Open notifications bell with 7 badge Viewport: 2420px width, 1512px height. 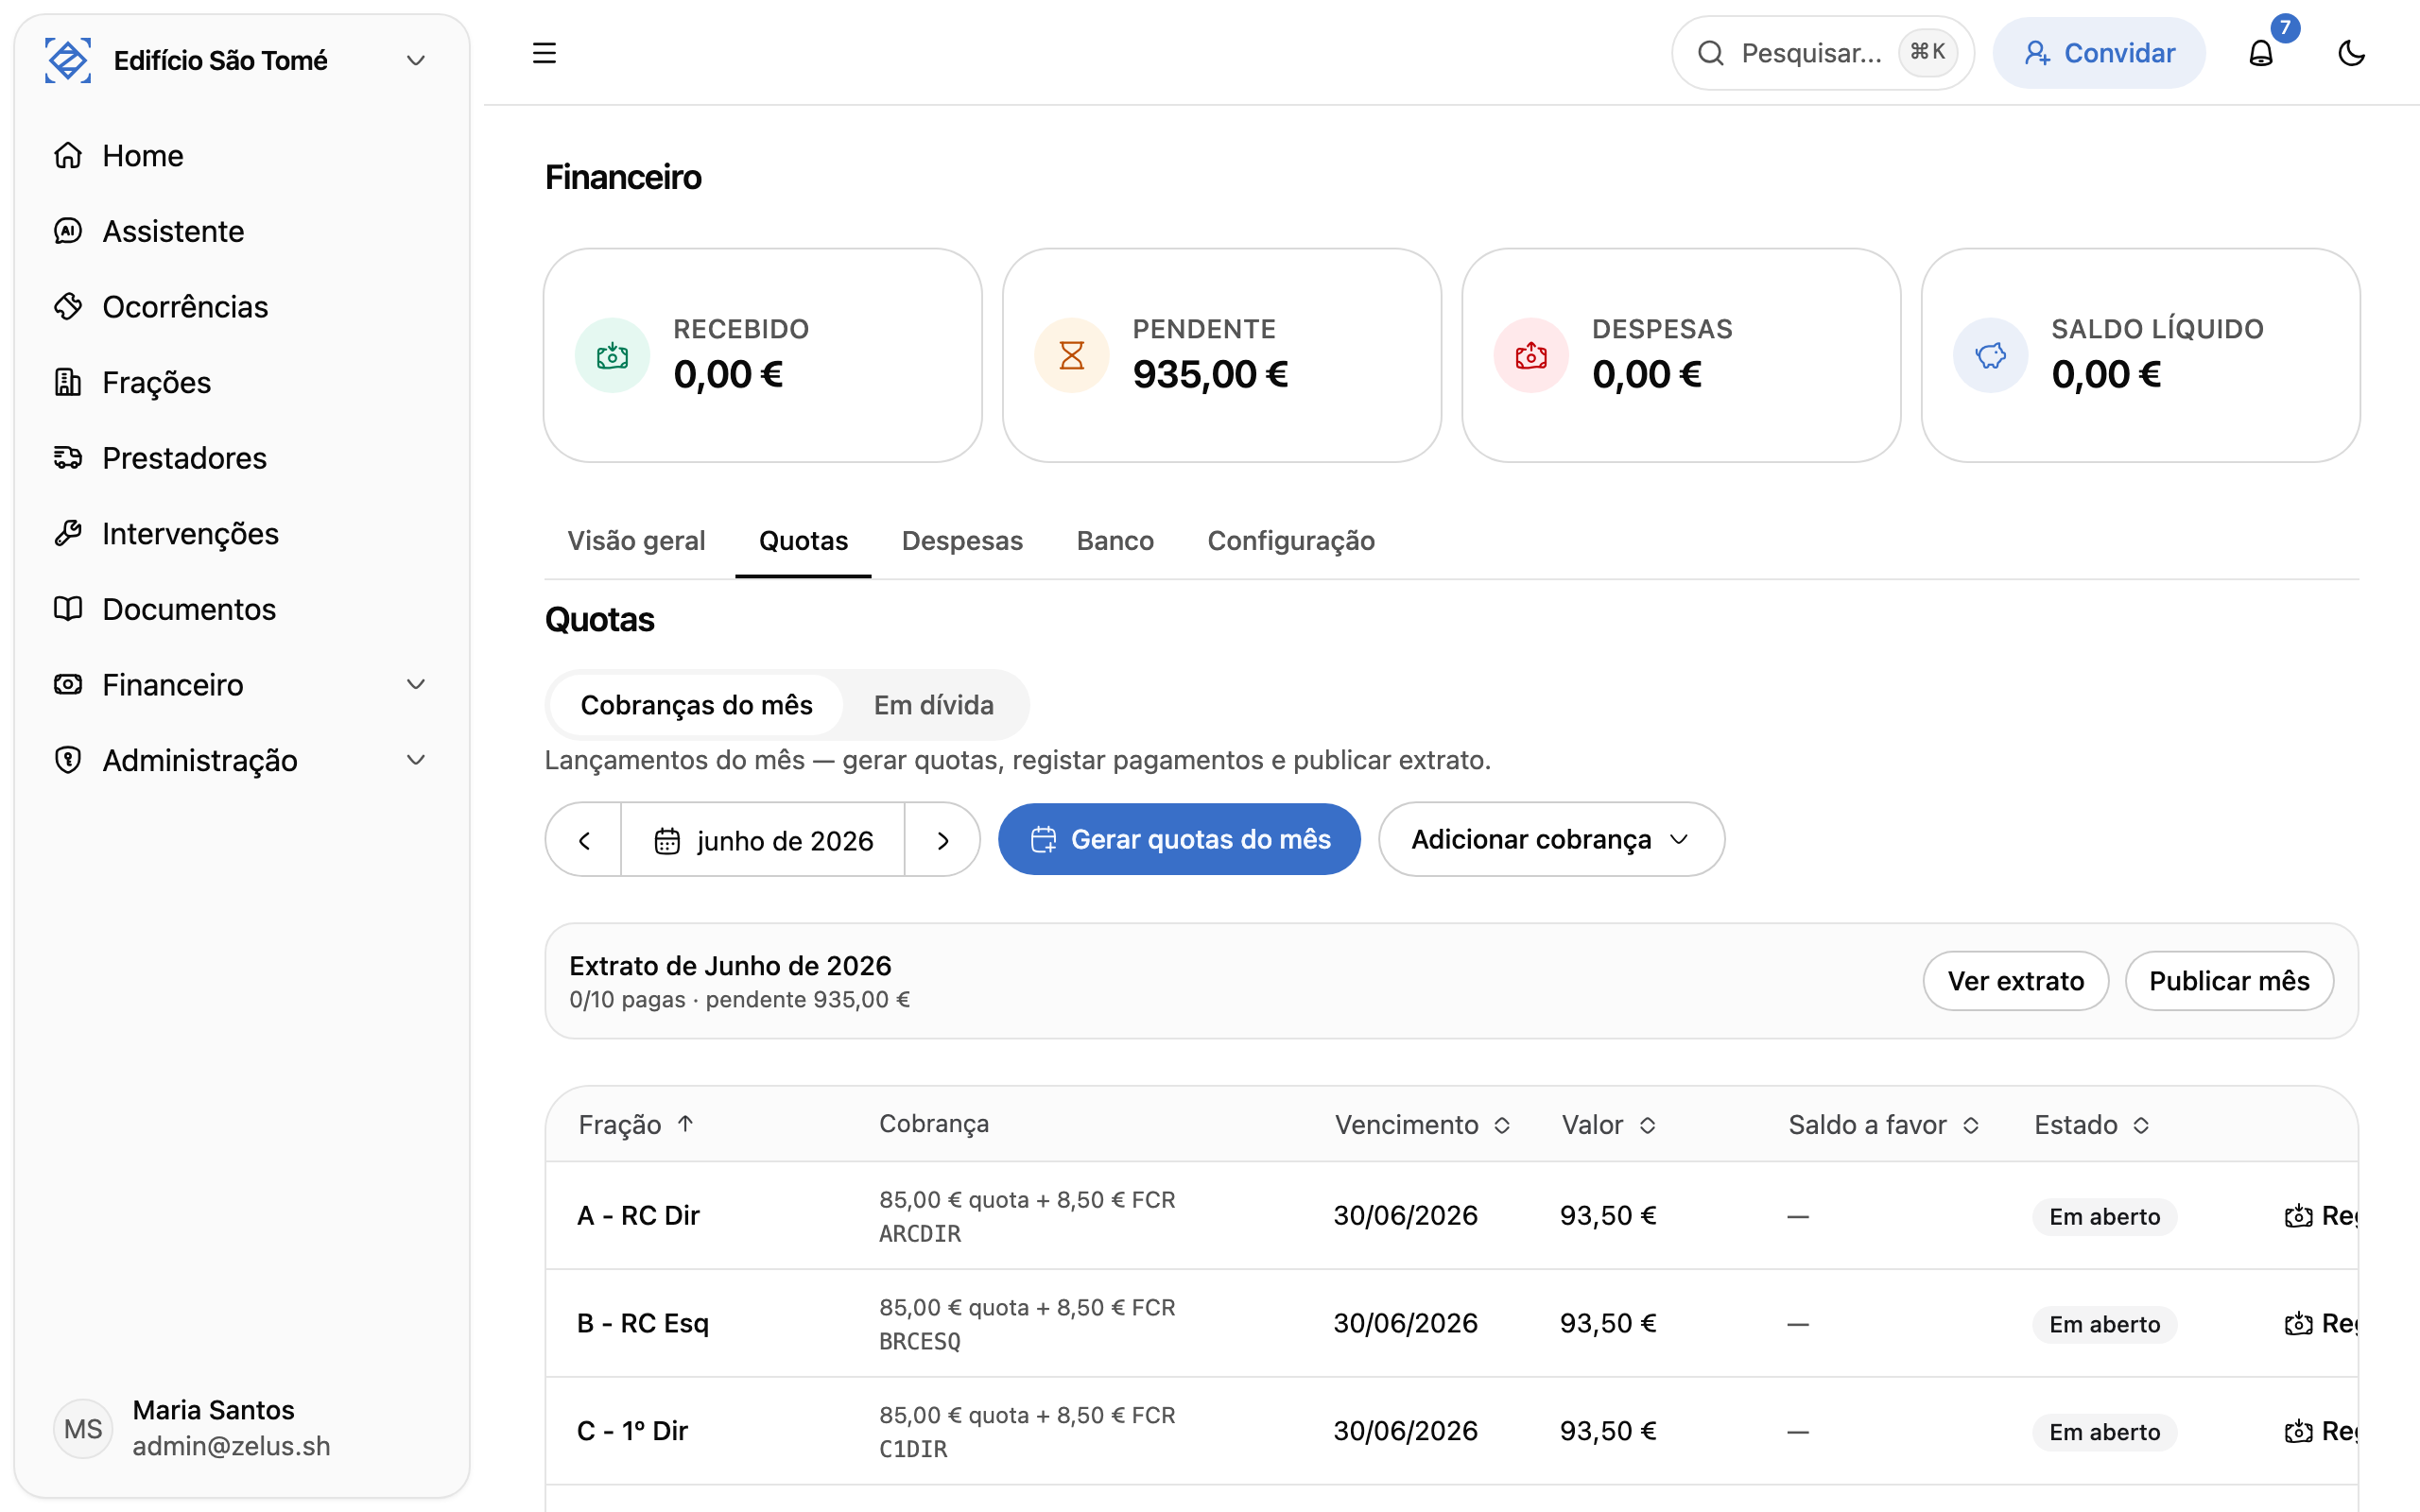pos(2261,53)
